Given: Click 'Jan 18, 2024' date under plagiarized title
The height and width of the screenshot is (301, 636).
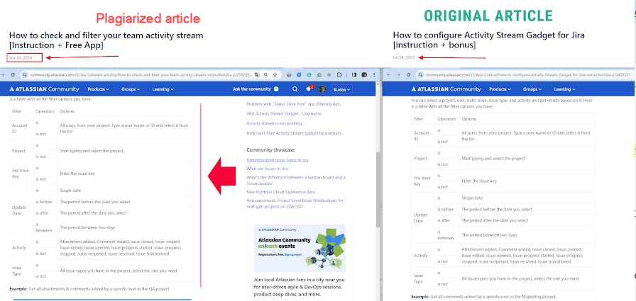Looking at the screenshot, I should (x=21, y=58).
